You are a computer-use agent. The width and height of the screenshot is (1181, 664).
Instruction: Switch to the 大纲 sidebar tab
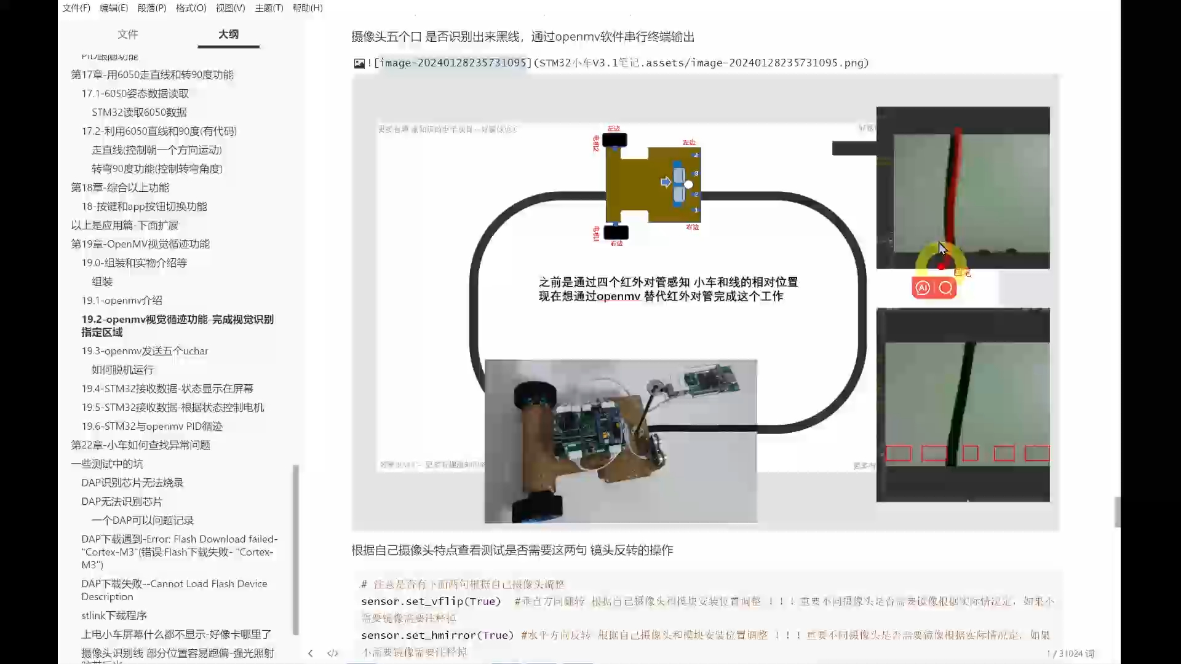tap(228, 34)
